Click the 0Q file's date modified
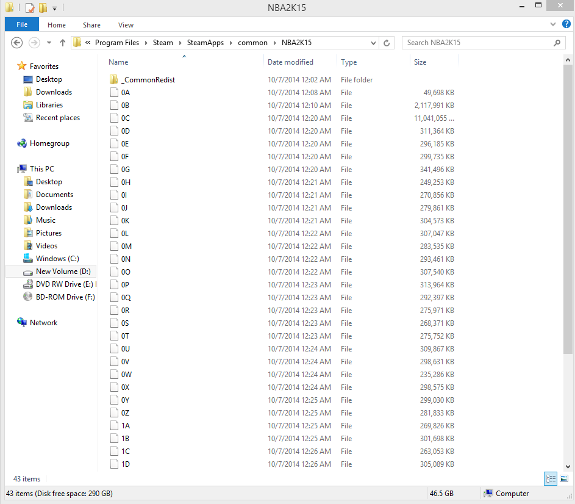This screenshot has width=575, height=504. tap(299, 298)
